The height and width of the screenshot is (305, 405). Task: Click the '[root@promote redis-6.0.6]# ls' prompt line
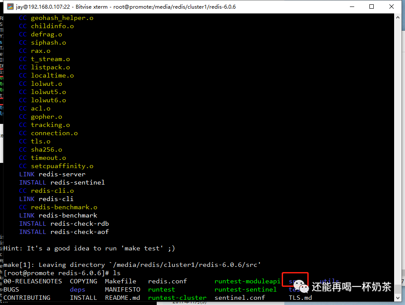(62, 273)
